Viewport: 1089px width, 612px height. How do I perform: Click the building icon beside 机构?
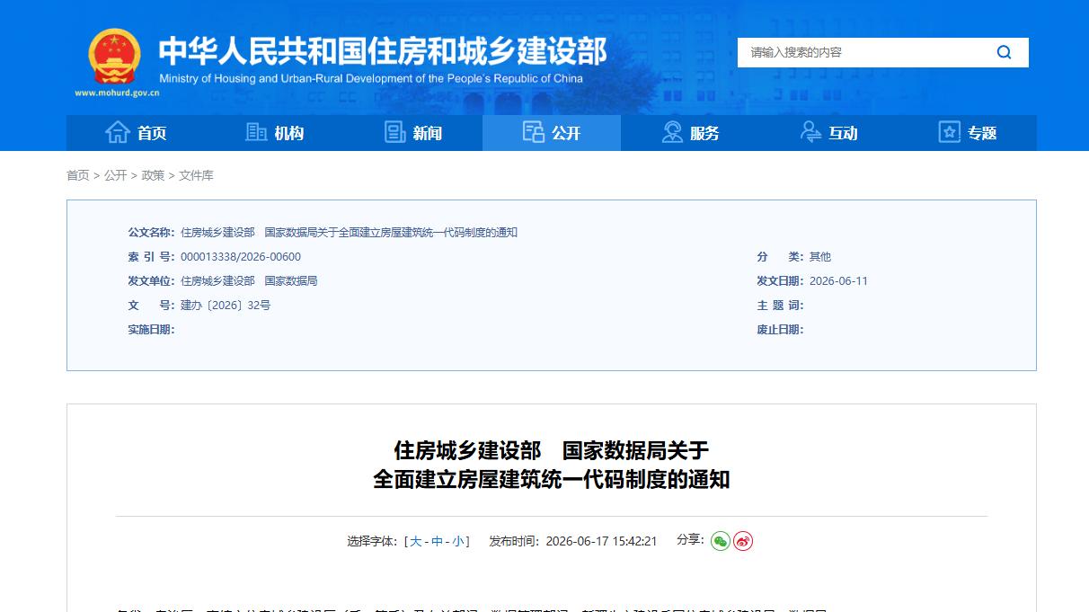[256, 132]
